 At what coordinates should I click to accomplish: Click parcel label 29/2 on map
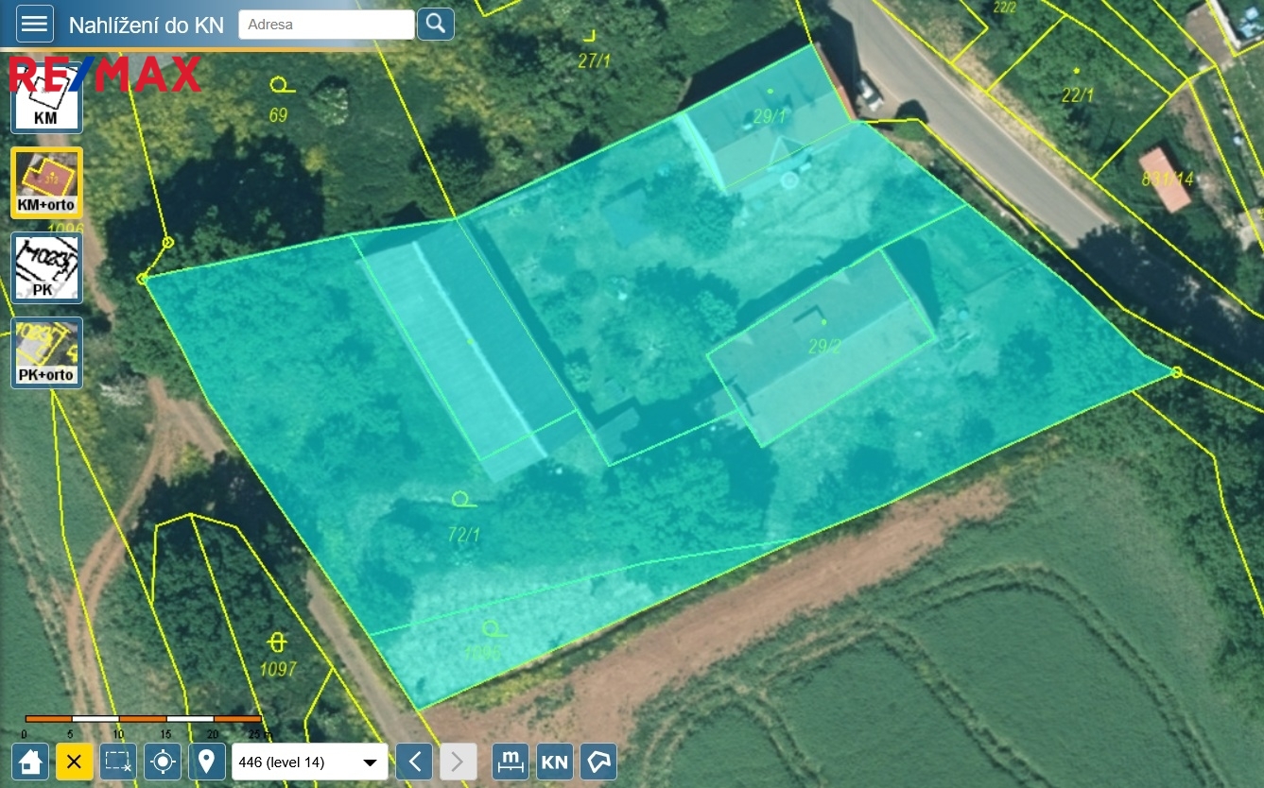(x=823, y=347)
